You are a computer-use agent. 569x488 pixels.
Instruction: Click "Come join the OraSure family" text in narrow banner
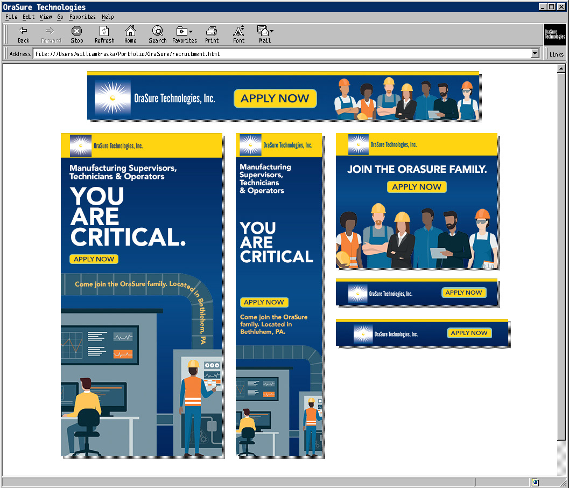pyautogui.click(x=273, y=324)
